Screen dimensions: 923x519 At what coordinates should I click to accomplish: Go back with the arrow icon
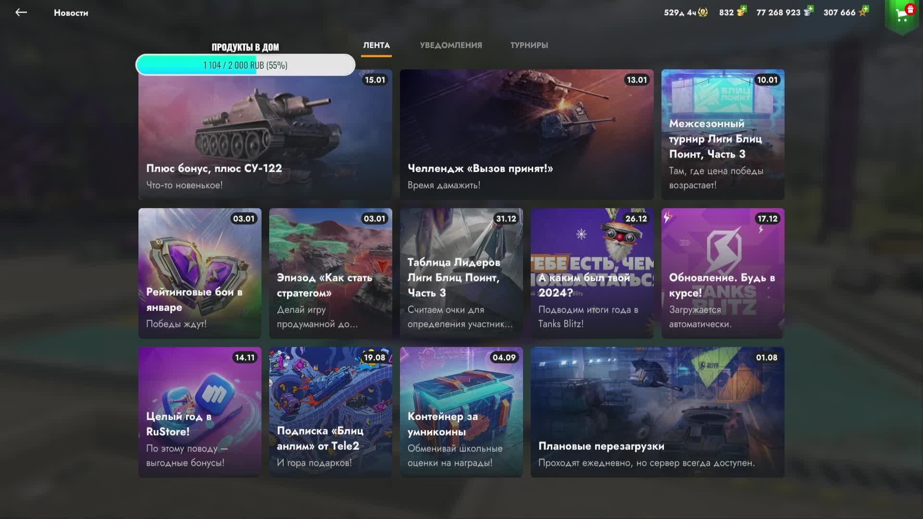21,12
